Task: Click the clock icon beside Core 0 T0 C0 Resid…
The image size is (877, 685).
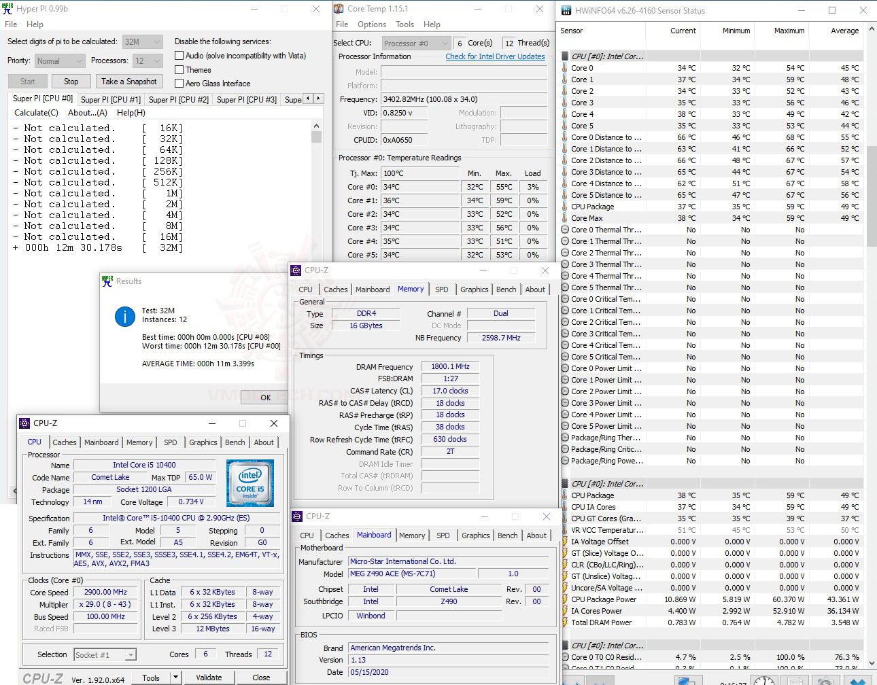Action: 565,657
